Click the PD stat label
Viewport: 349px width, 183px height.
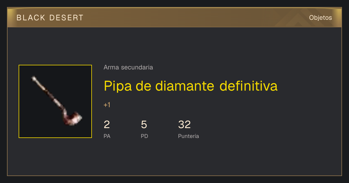pyautogui.click(x=145, y=136)
